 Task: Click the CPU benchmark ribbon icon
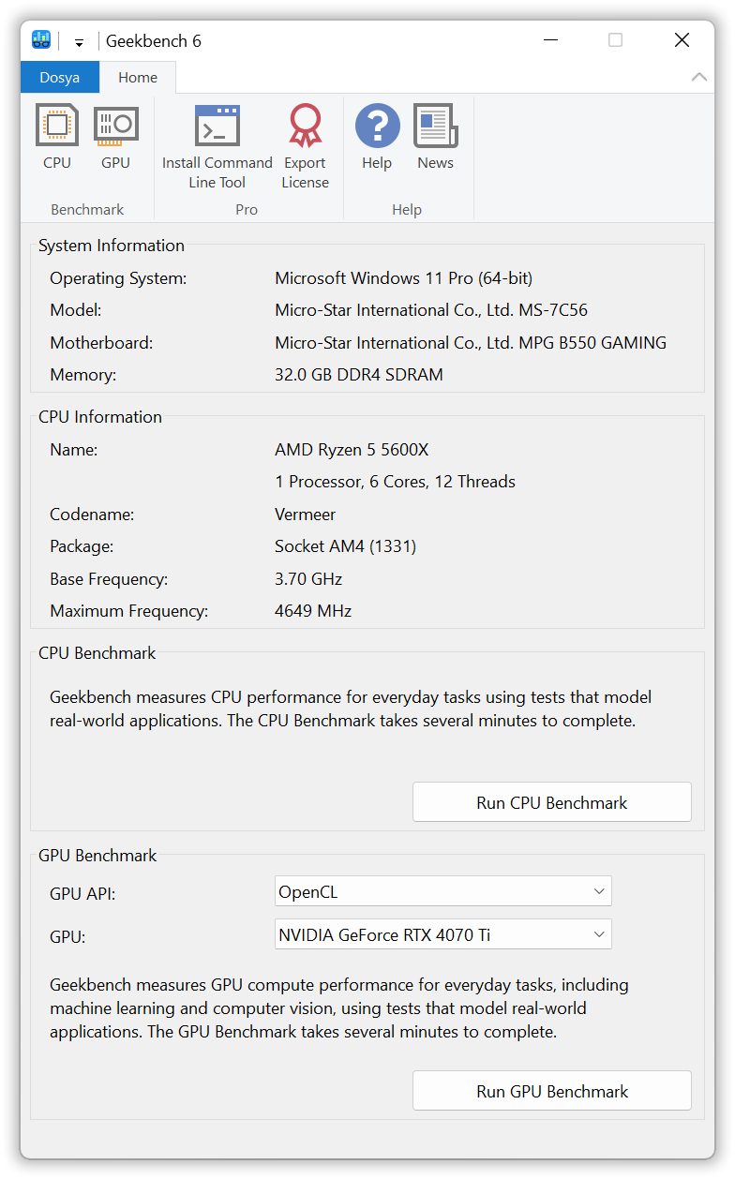57,138
